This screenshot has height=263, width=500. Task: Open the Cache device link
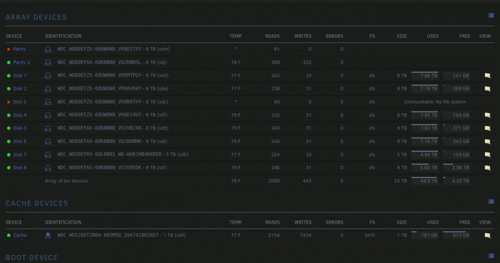pos(20,235)
